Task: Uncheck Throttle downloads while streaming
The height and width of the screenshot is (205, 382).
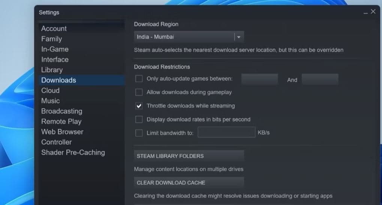Action: coord(139,106)
